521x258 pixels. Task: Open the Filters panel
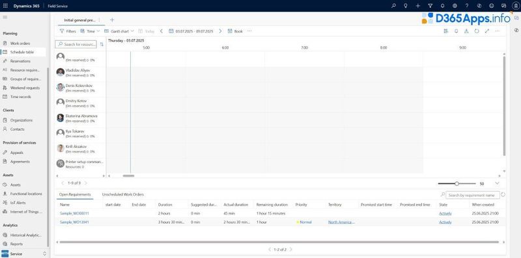pyautogui.click(x=68, y=31)
